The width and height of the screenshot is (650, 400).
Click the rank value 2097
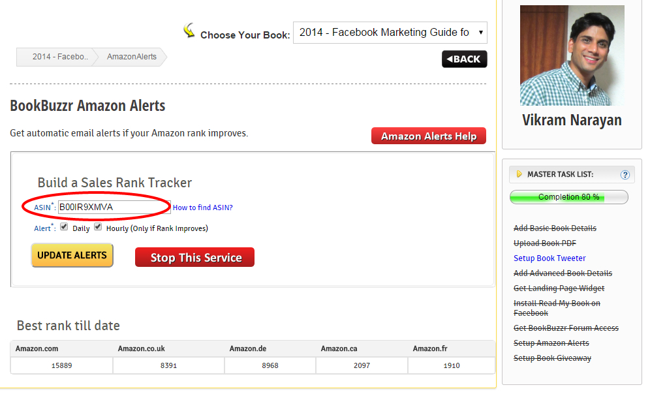362,365
